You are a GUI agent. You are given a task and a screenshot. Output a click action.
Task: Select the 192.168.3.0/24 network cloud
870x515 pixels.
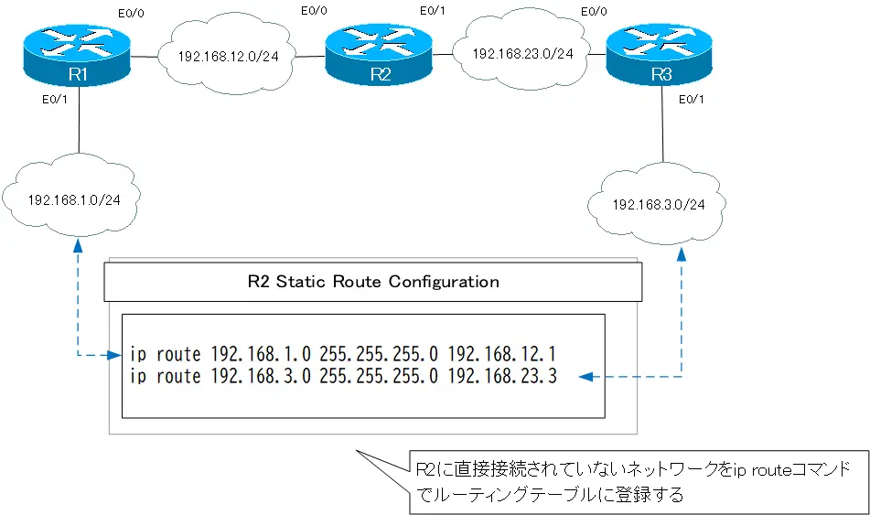658,204
